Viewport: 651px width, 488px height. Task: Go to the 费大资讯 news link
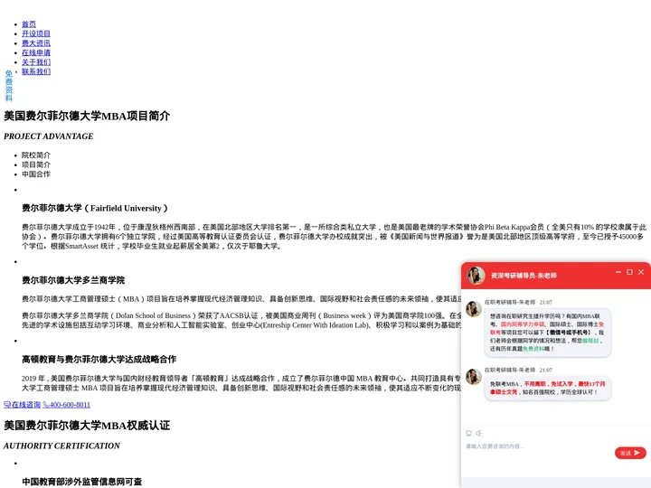(36, 43)
